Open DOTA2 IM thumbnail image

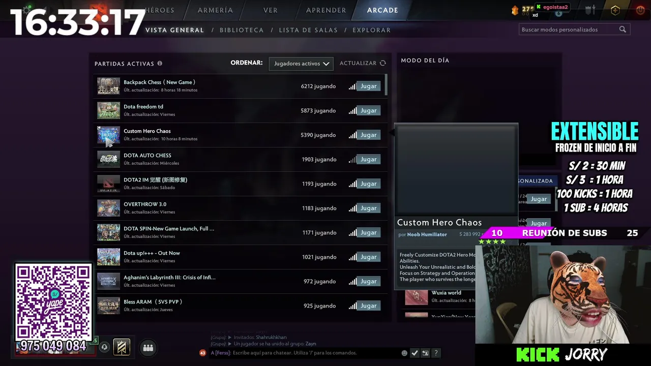click(x=108, y=184)
